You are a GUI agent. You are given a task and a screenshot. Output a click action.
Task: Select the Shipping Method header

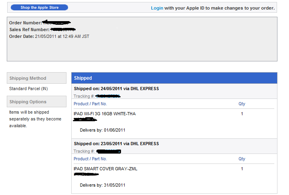37,78
